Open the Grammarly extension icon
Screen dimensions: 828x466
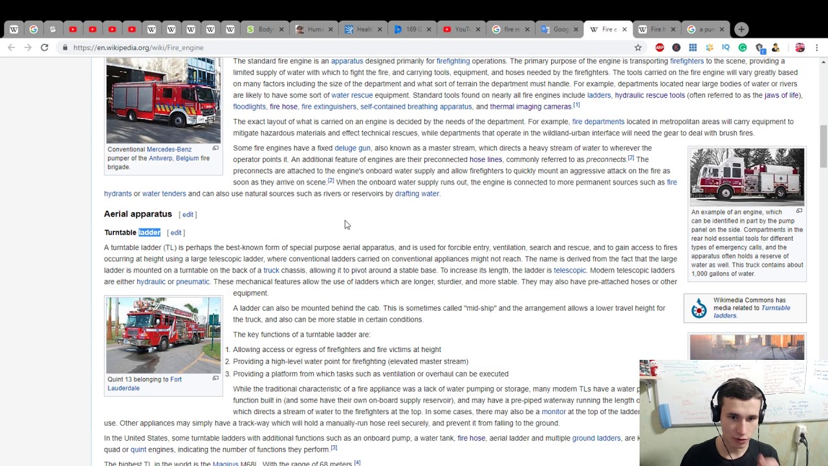743,47
